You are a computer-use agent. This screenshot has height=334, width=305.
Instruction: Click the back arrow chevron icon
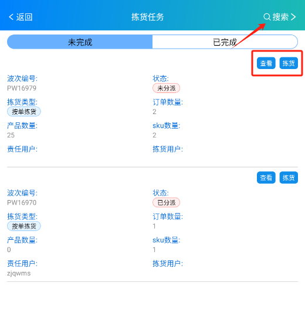point(11,17)
